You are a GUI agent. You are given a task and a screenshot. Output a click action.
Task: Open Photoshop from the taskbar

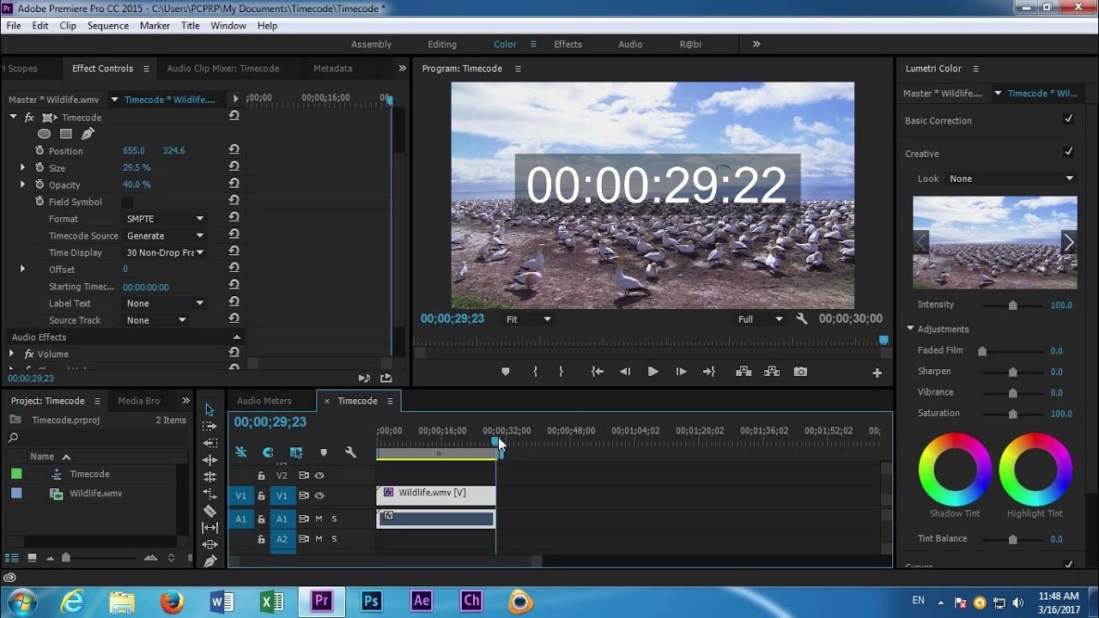coord(371,601)
